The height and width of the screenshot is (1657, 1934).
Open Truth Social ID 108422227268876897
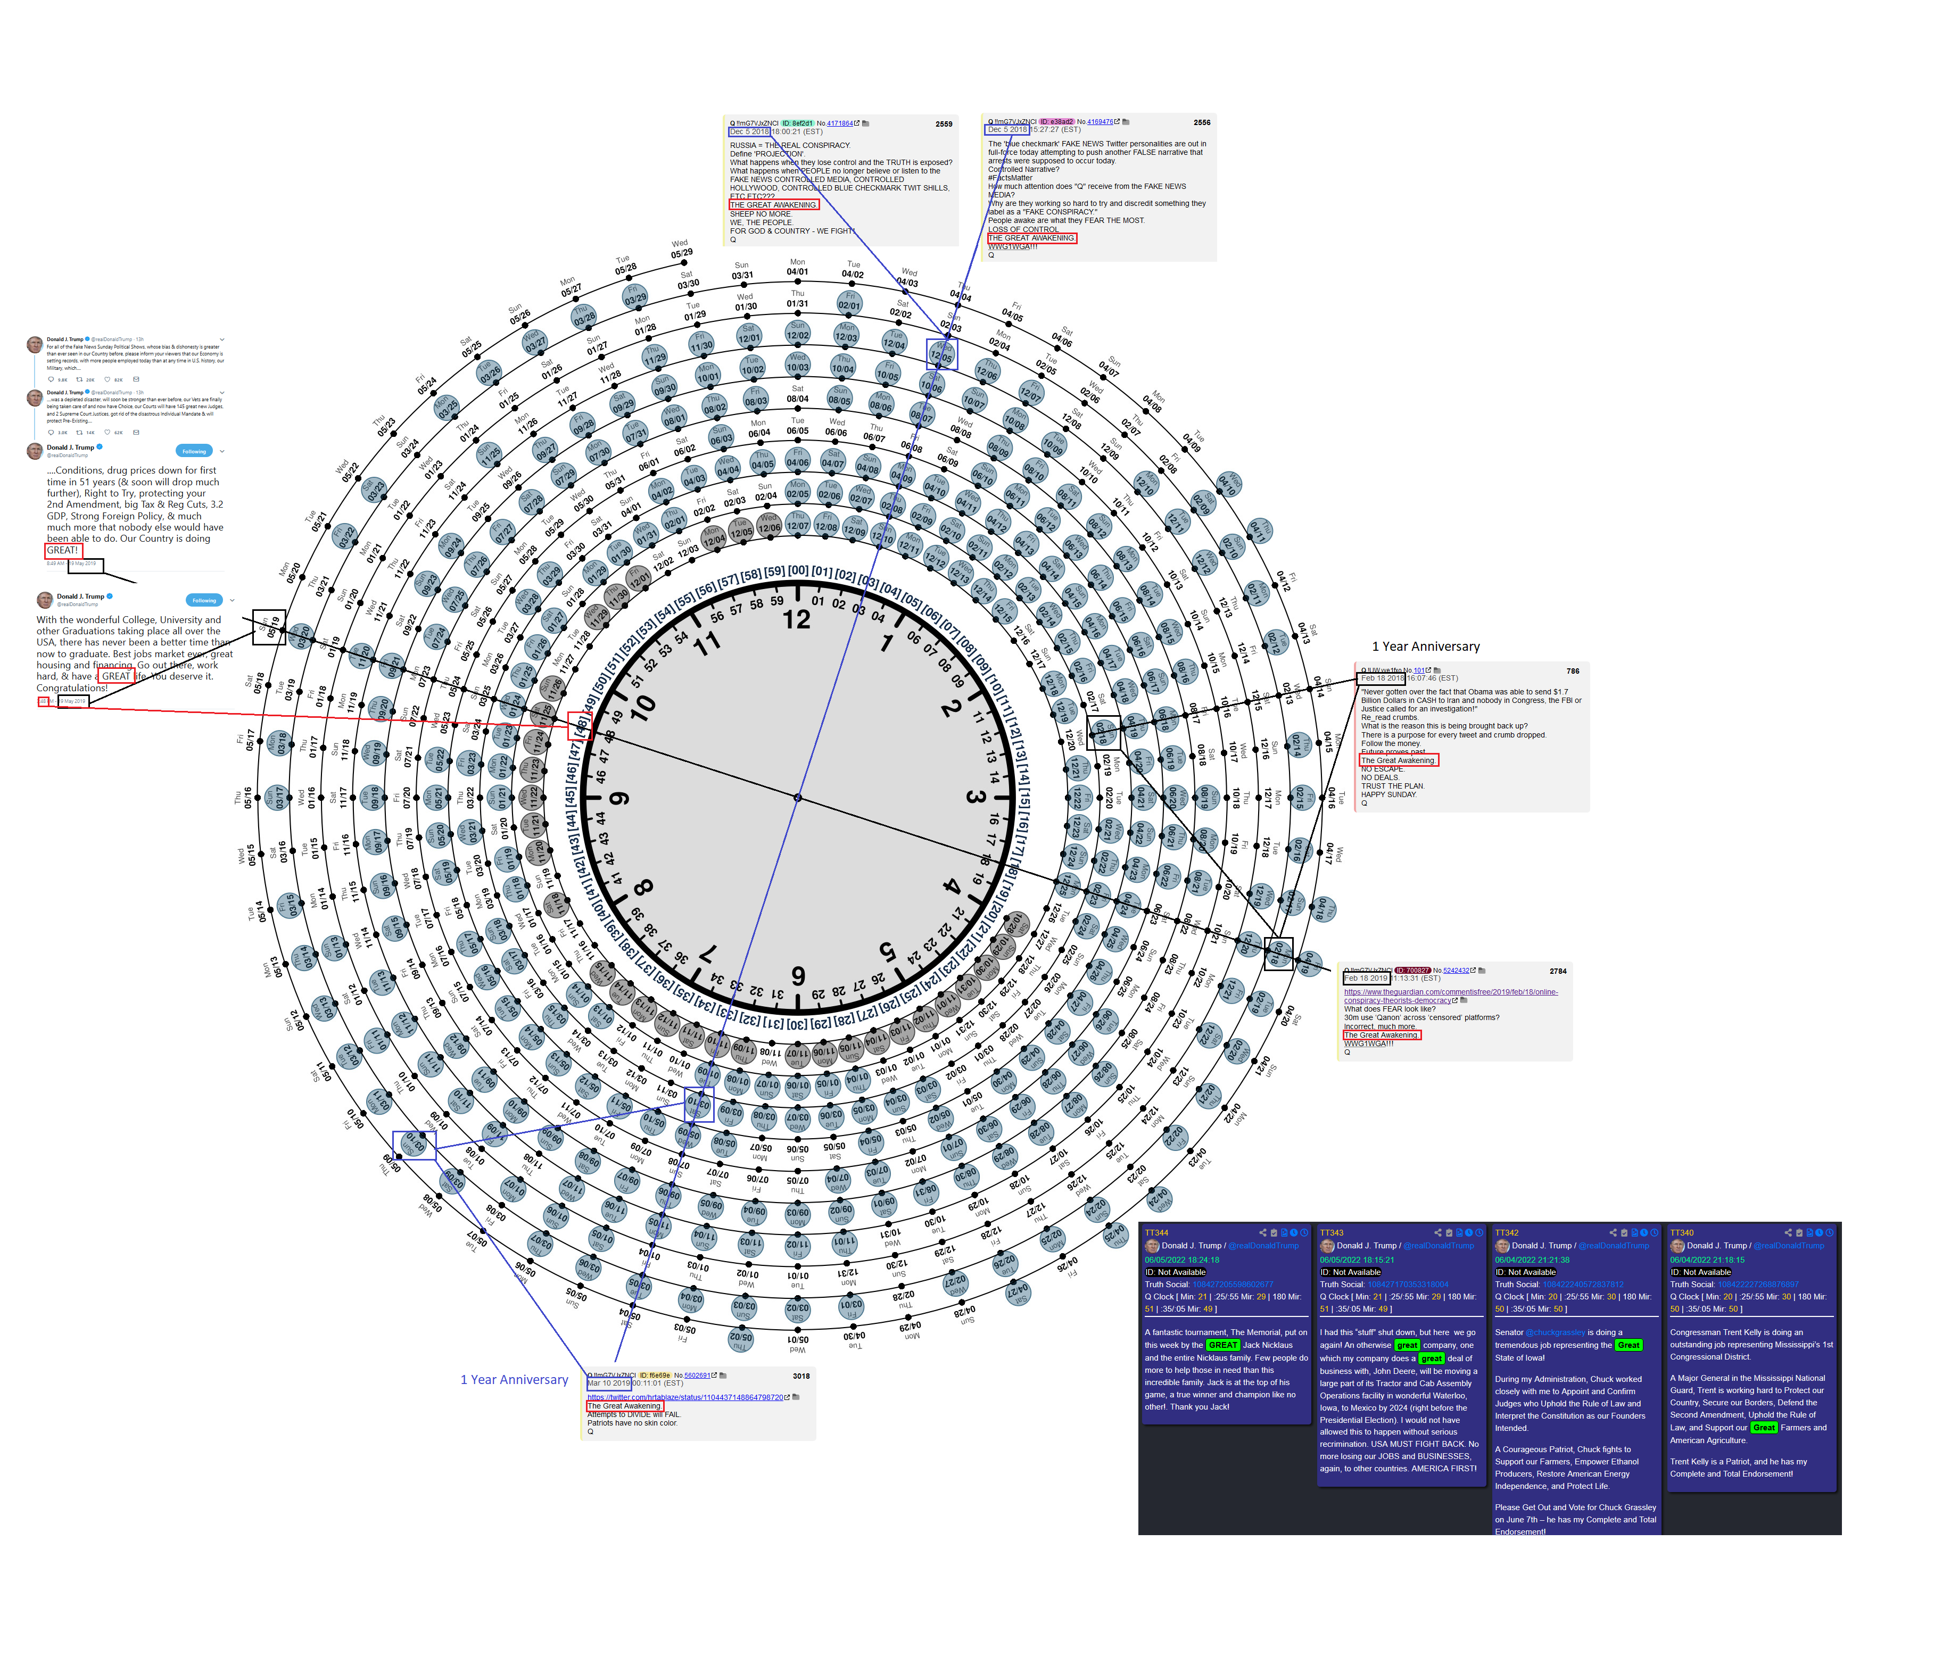coord(1758,1285)
